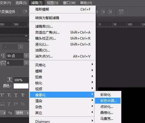Image resolution: width=145 pixels, height=123 pixels.
Task: Choose 晶格化... crystallize filter
Action: pyautogui.click(x=108, y=113)
